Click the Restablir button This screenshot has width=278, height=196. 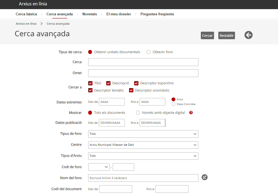(x=226, y=35)
